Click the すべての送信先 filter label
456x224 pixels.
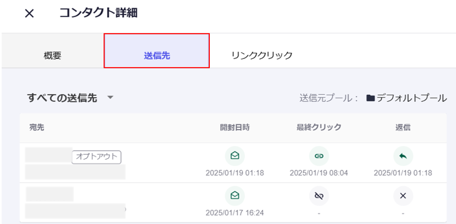point(62,98)
